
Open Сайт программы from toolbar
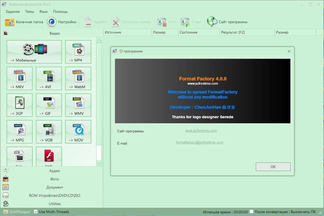(x=227, y=22)
